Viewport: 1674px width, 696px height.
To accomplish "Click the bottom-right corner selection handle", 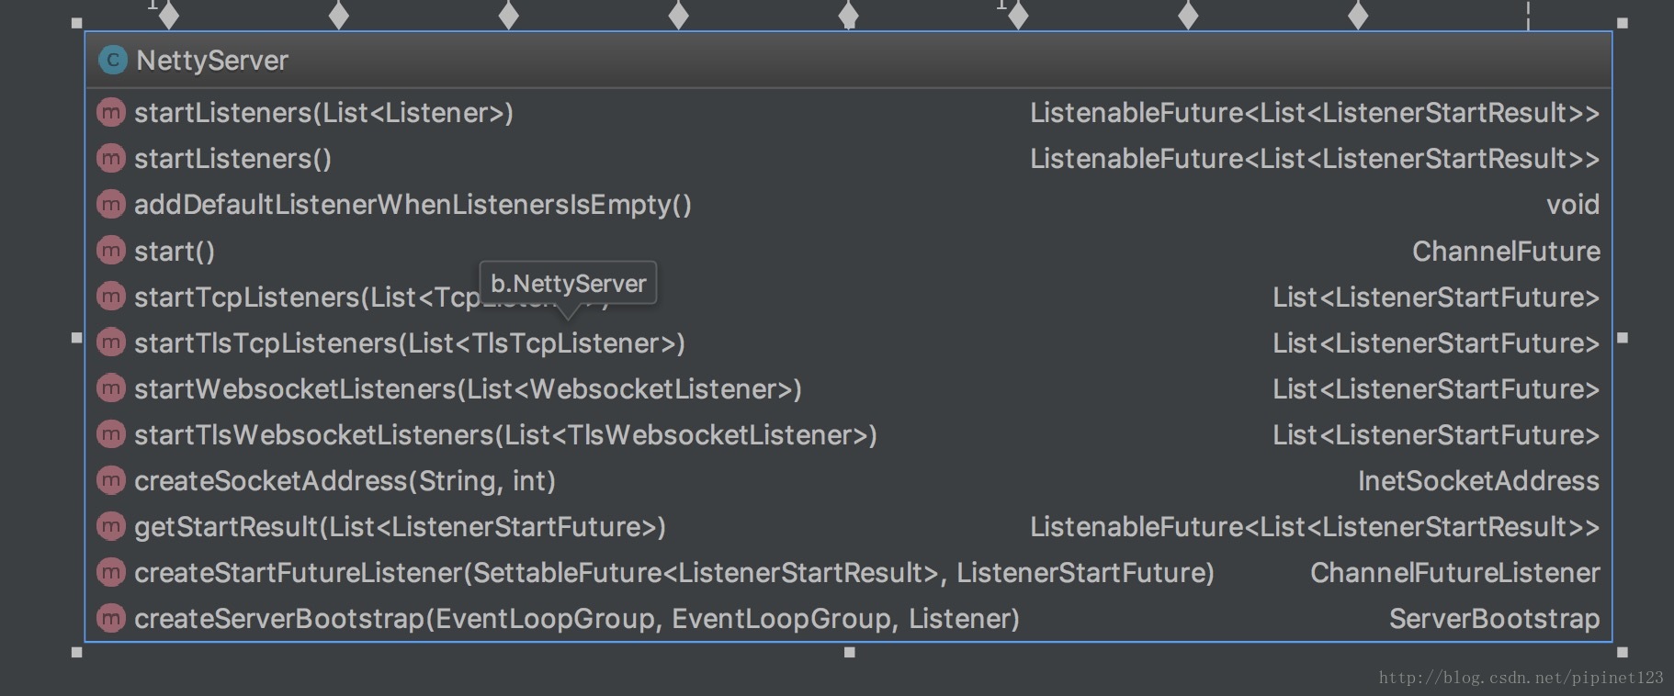I will point(1623,653).
